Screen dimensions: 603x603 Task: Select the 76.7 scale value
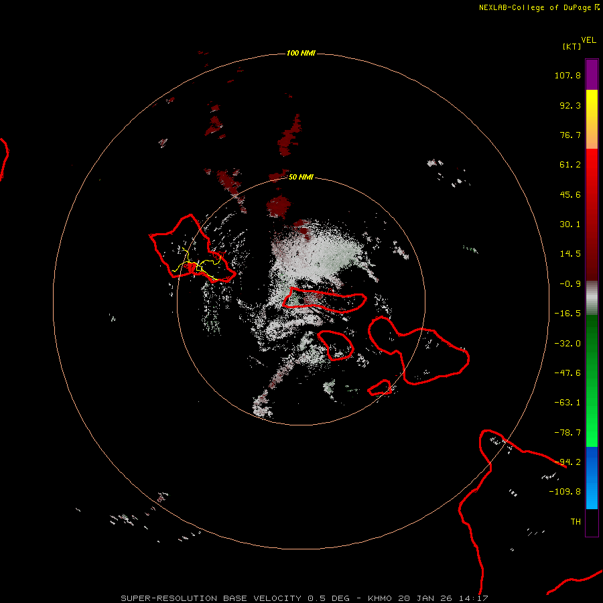[x=570, y=135]
